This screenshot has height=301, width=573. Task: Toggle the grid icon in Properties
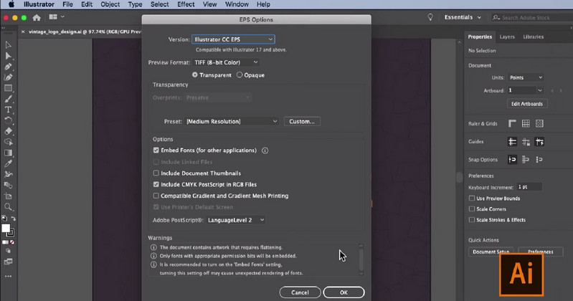pos(526,123)
